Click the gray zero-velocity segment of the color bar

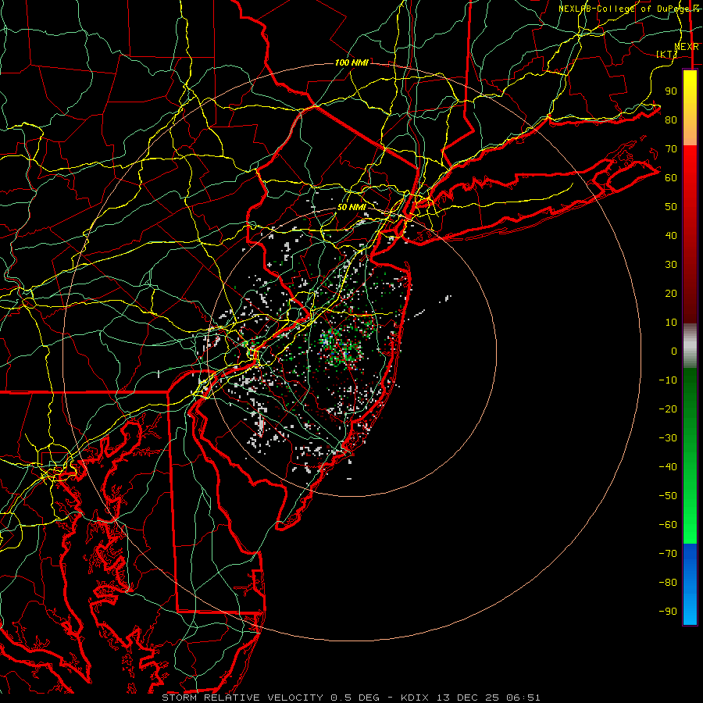(x=690, y=346)
